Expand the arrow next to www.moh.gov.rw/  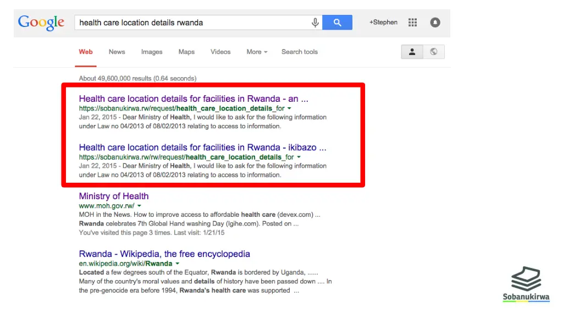point(139,206)
